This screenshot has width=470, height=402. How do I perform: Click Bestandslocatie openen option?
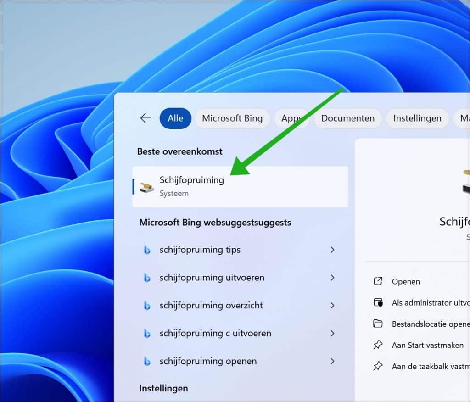click(431, 324)
